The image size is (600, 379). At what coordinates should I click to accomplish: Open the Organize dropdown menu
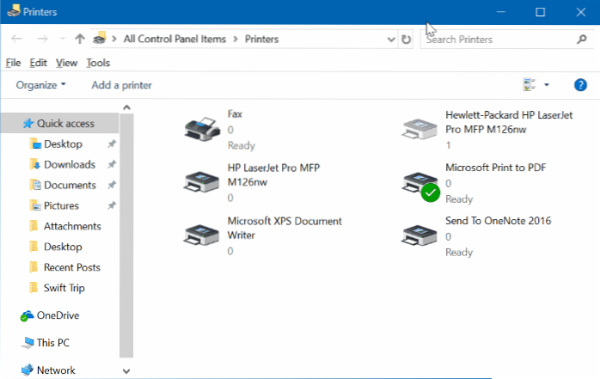(x=40, y=85)
